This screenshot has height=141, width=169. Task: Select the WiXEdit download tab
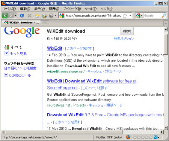coord(21,22)
